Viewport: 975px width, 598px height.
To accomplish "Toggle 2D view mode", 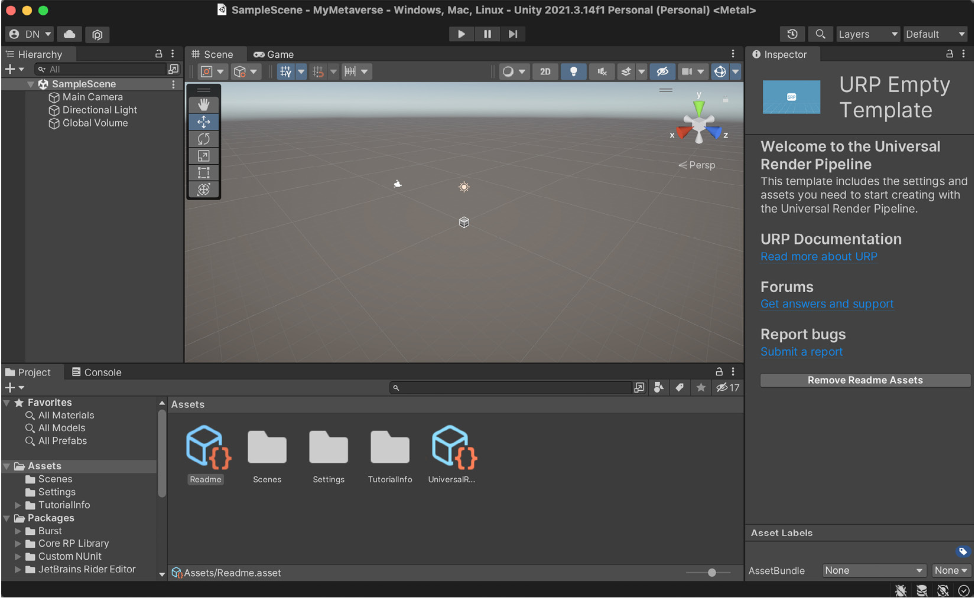I will (545, 71).
